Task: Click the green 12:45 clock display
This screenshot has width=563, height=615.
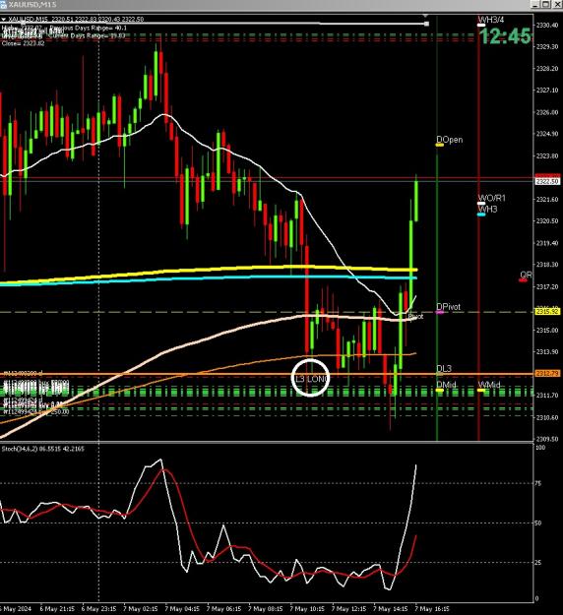Action: pyautogui.click(x=505, y=36)
